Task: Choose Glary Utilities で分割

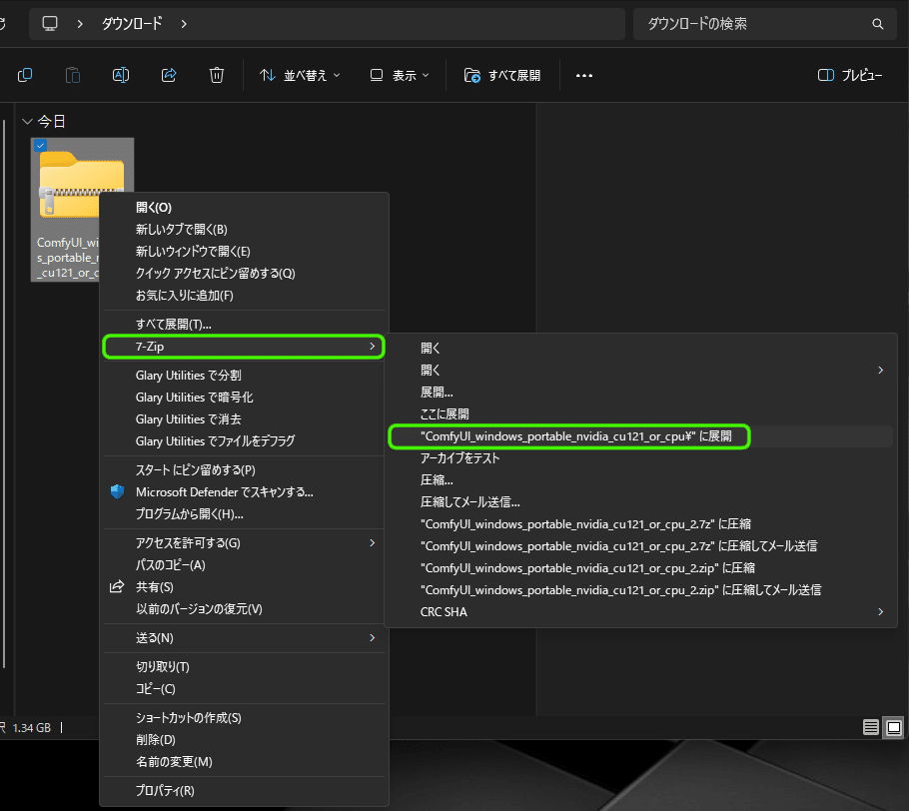Action: point(244,376)
